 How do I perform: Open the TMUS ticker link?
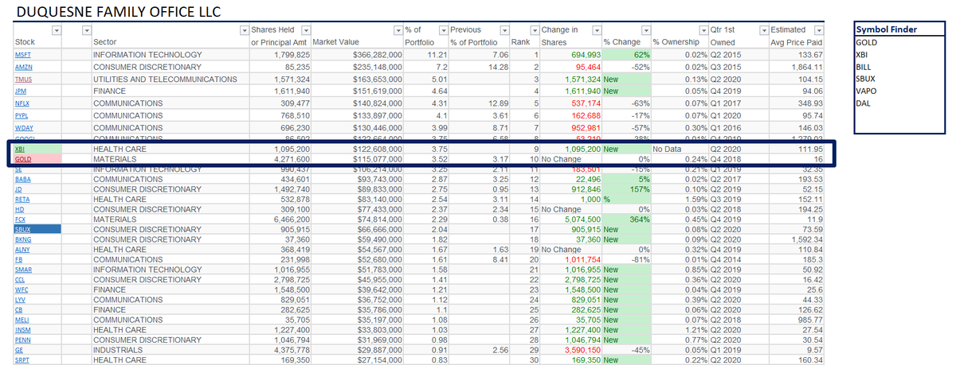point(22,80)
